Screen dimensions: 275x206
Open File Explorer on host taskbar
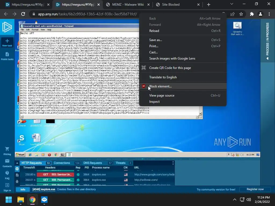20,200
